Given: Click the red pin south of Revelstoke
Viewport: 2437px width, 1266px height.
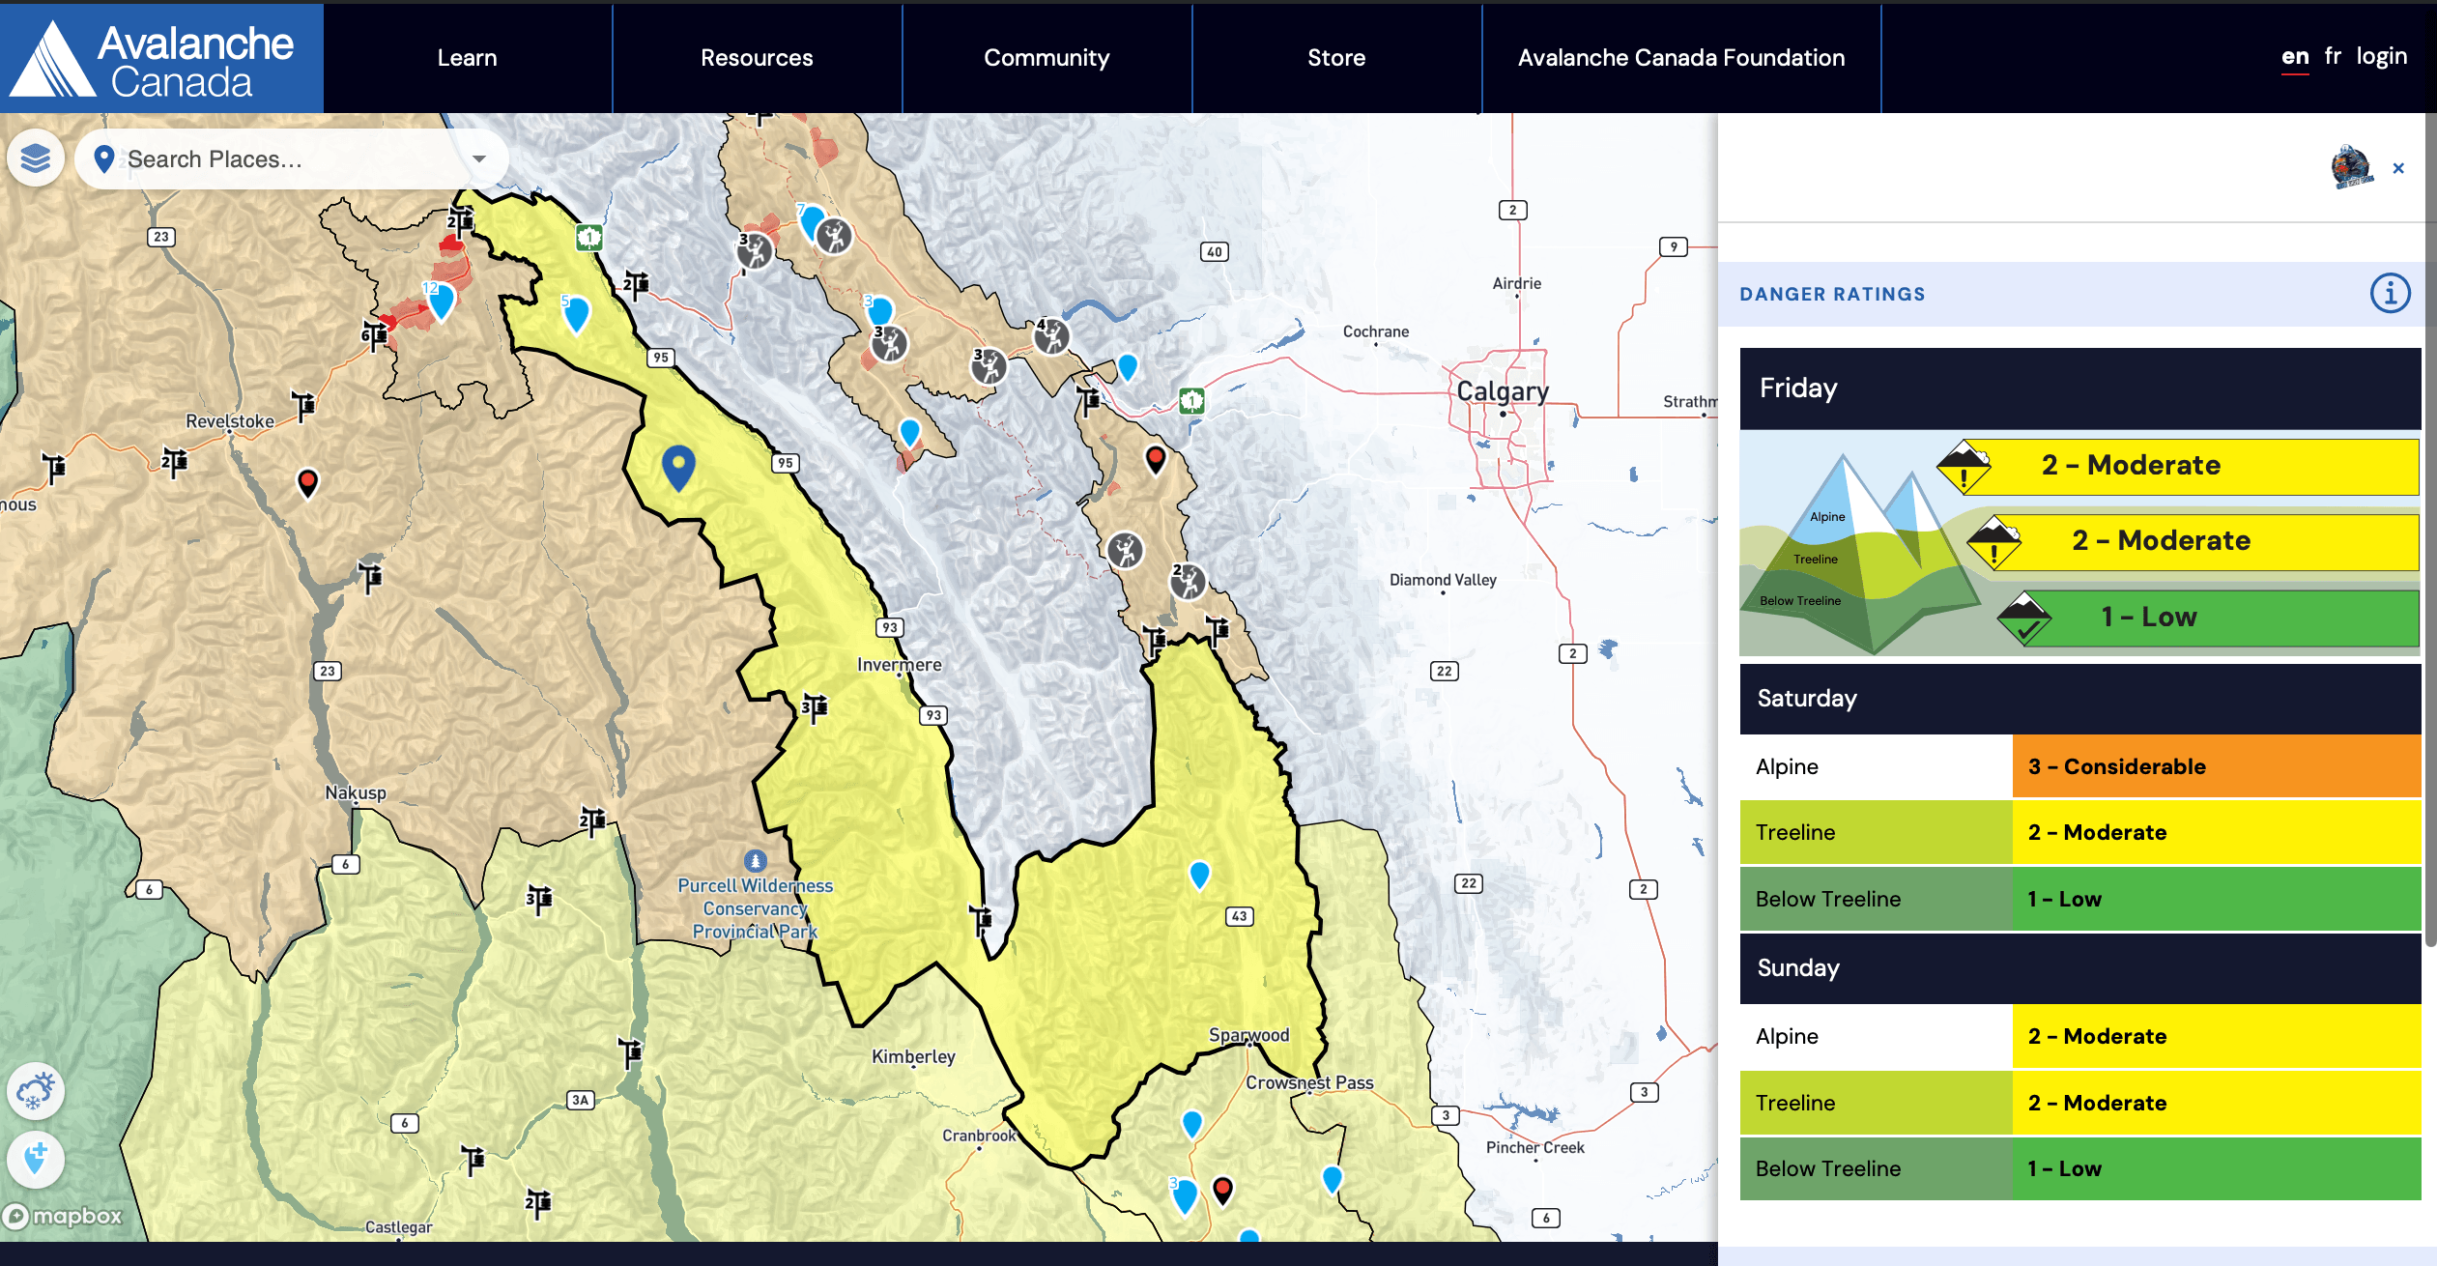Looking at the screenshot, I should (x=307, y=481).
